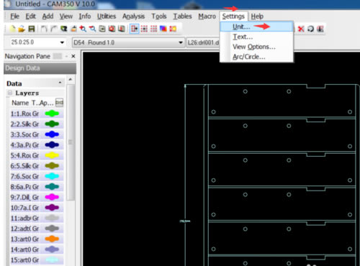Click the Settings menu header
This screenshot has height=266, width=360.
click(x=233, y=17)
